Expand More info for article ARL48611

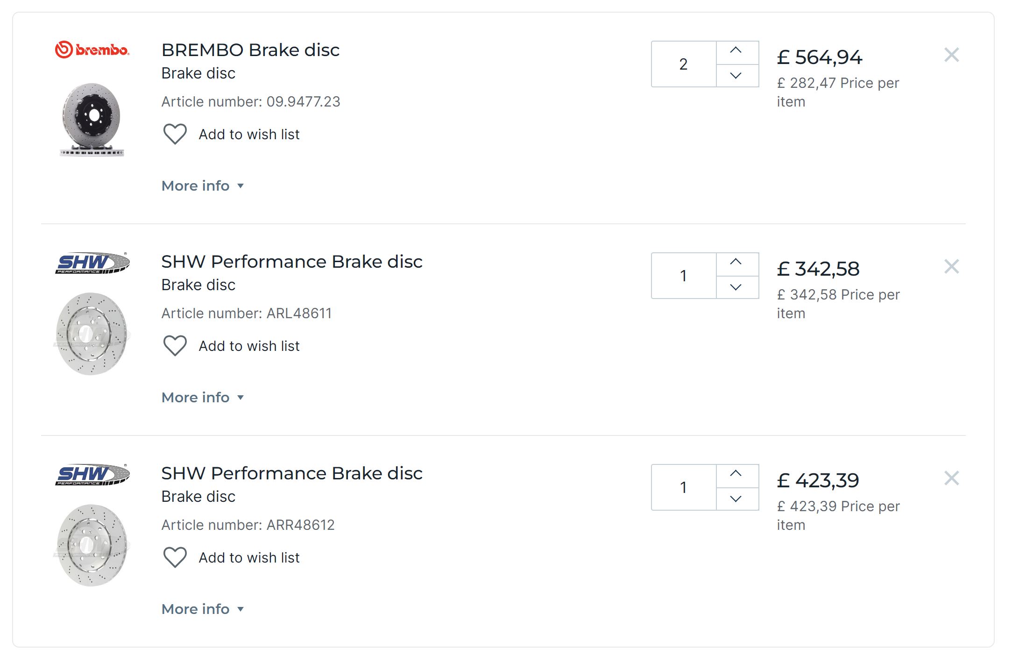pyautogui.click(x=202, y=398)
